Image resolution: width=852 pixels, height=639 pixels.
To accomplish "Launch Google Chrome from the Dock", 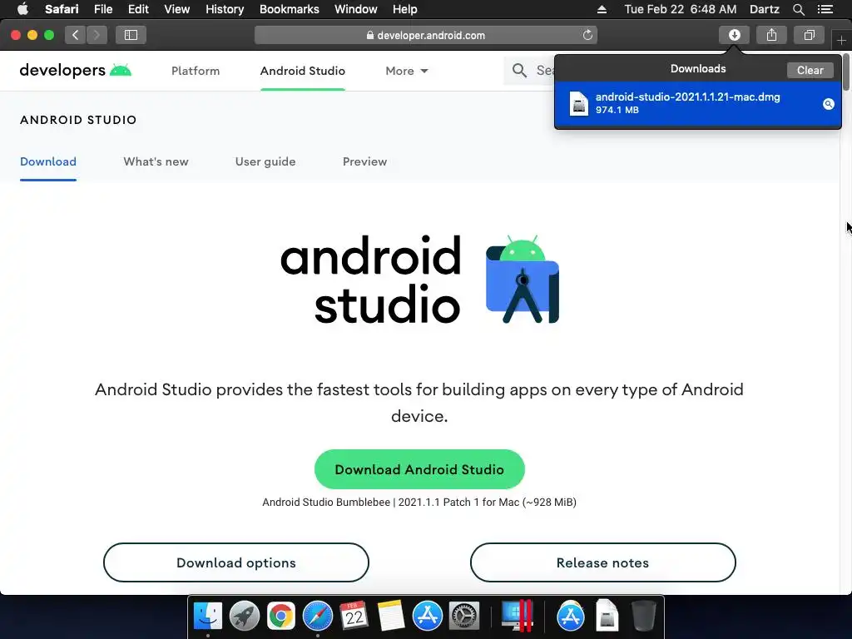I will [x=281, y=616].
